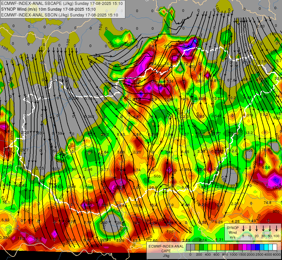Click the 59.8 value on the map
This screenshot has width=282, height=260.
tap(153, 188)
